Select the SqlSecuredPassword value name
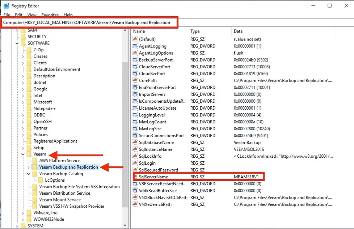Screen dimensions: 354x229 [x=158, y=170]
